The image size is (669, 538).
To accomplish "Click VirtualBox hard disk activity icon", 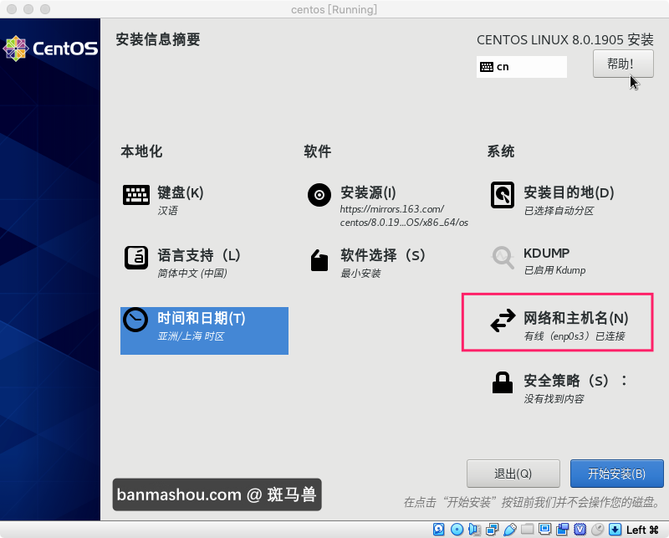I will coord(438,530).
